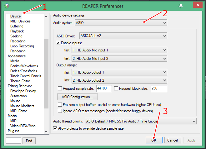Select Mouse Modifiers preferences page
The height and width of the screenshot is (149, 206).
[22, 106]
